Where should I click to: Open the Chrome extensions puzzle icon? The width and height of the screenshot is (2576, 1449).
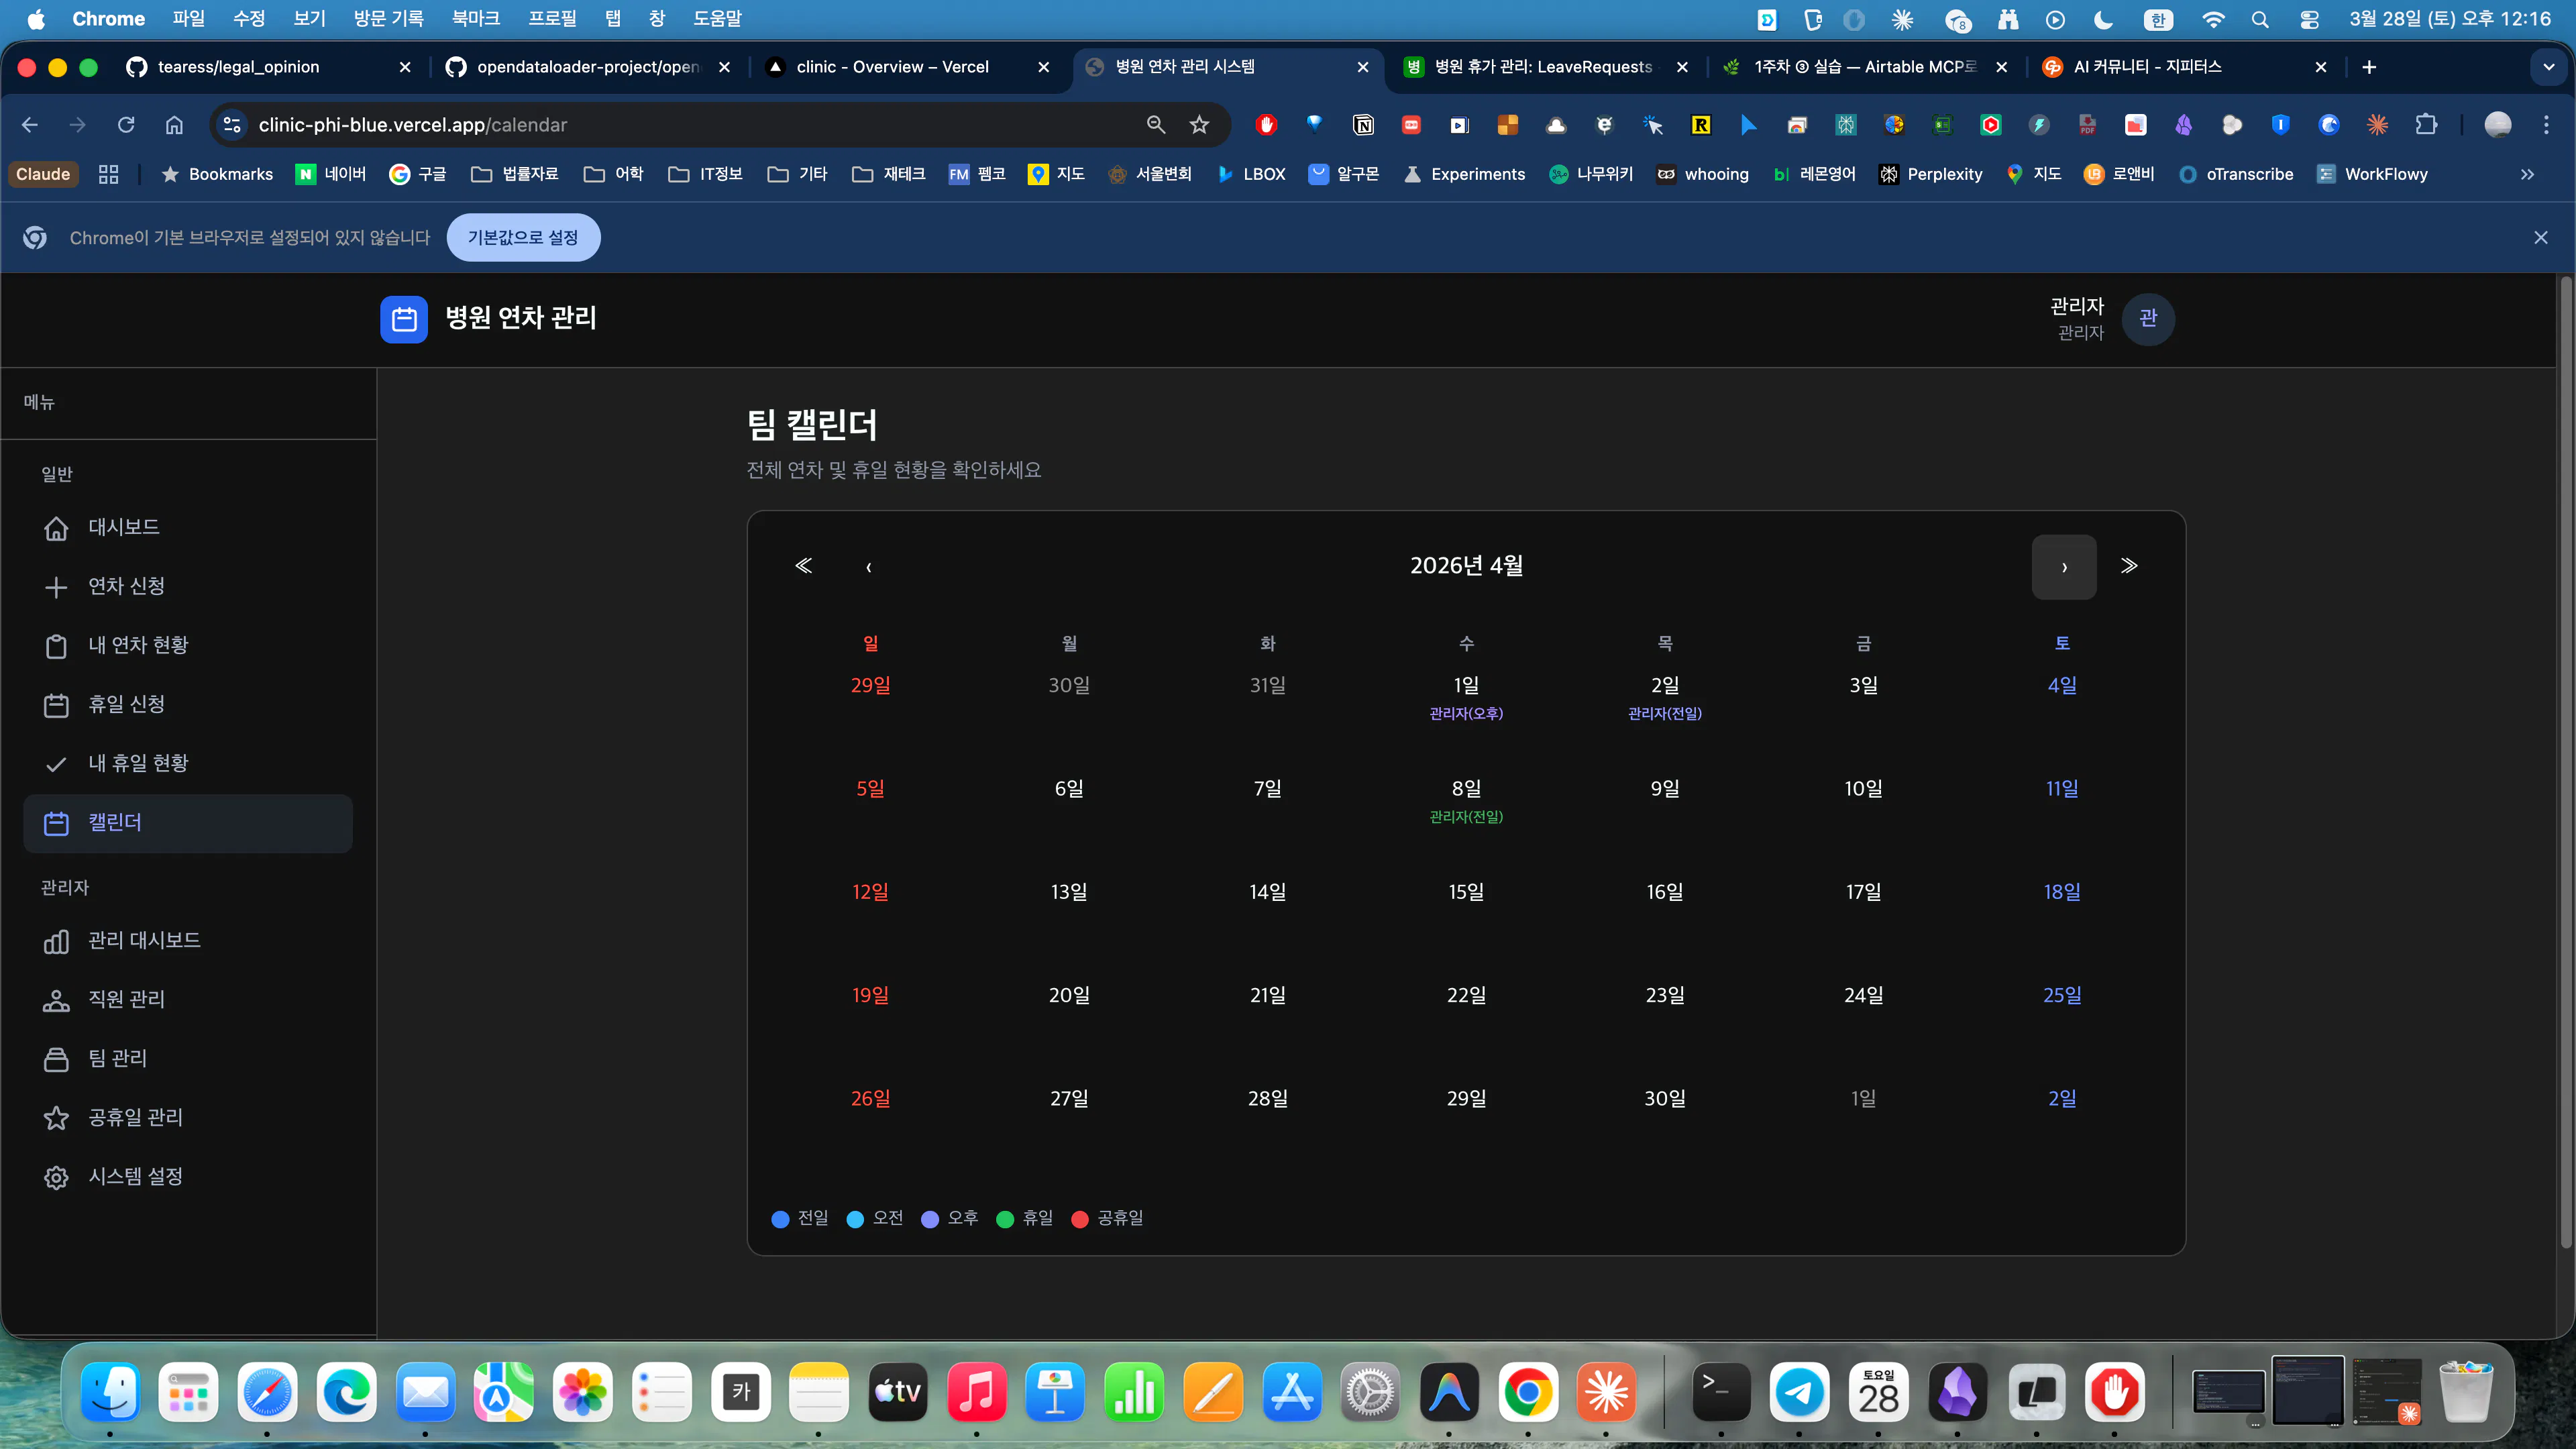point(2426,125)
